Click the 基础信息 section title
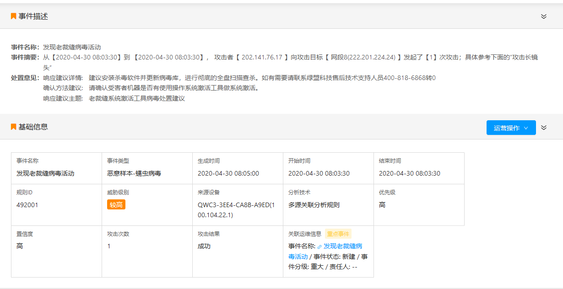The height and width of the screenshot is (289, 563). point(33,127)
